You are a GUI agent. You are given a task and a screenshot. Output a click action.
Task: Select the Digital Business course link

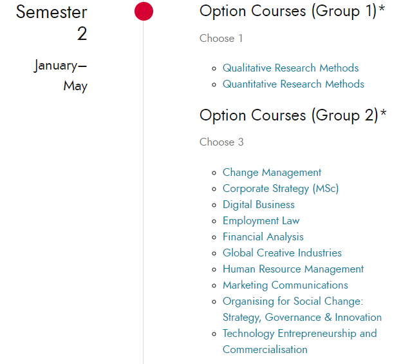(x=258, y=205)
